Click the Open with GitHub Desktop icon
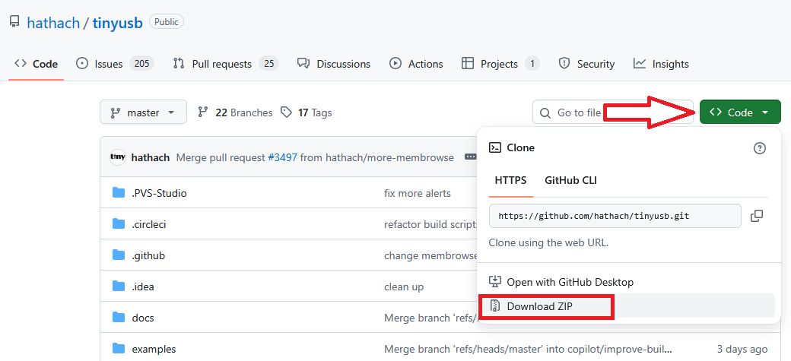Image resolution: width=791 pixels, height=361 pixels. pos(495,282)
